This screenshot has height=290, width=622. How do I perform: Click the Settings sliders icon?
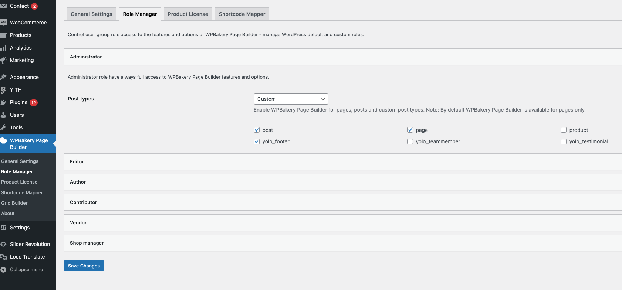point(3,228)
